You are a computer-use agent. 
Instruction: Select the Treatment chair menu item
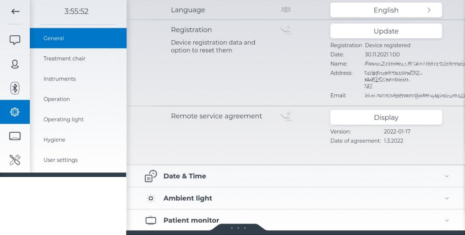65,59
